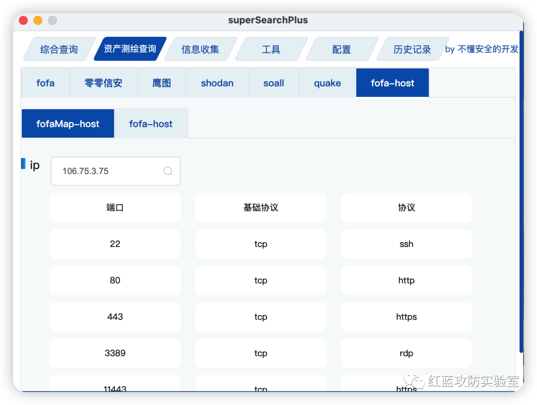This screenshot has height=405, width=537.
Task: Select the shodan tab
Action: coord(217,83)
